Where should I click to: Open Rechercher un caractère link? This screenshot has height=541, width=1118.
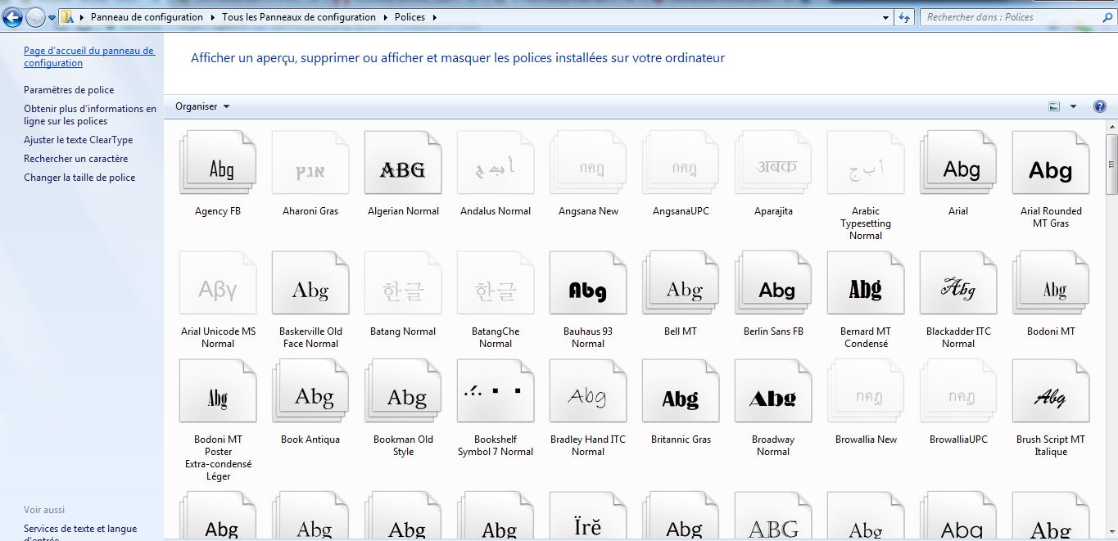75,159
